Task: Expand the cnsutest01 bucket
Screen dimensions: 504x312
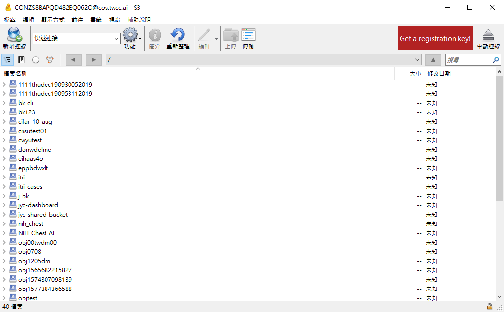Action: click(x=4, y=131)
